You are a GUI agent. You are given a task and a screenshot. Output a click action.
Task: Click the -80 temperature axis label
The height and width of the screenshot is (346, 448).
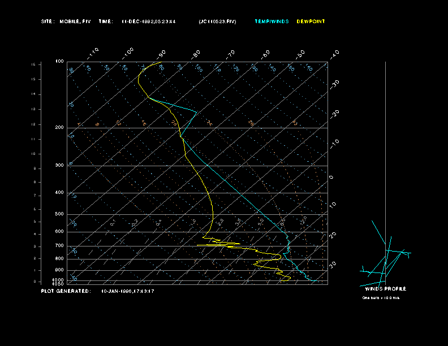(x=196, y=54)
